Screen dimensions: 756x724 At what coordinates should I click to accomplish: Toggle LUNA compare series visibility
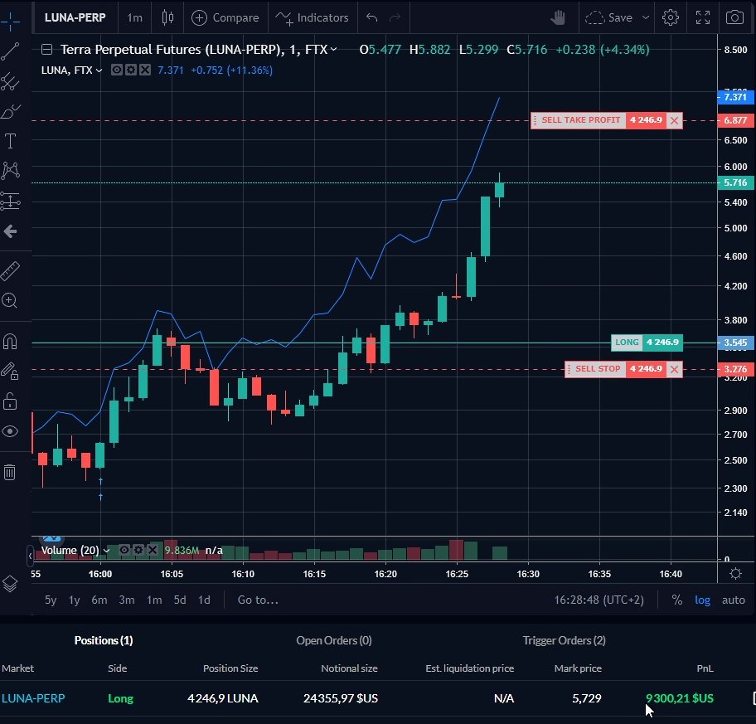pyautogui.click(x=117, y=70)
